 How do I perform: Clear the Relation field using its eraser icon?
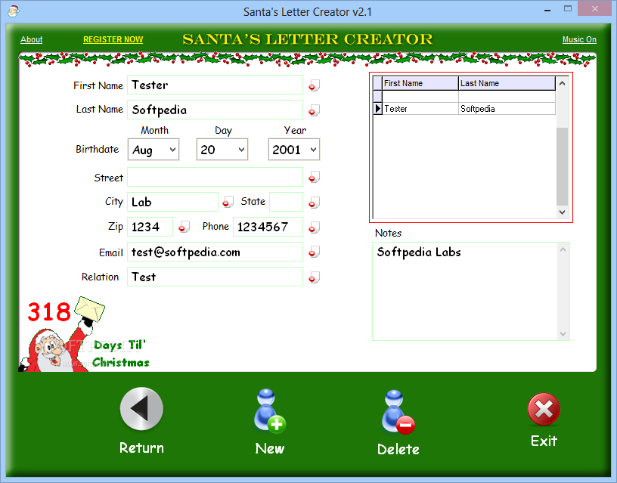tap(314, 277)
